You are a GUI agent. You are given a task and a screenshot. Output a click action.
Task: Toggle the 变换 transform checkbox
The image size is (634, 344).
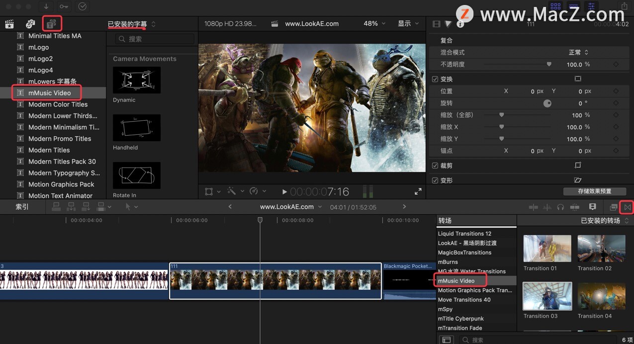pyautogui.click(x=435, y=79)
